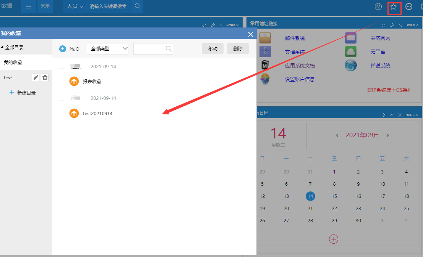Viewport: 423px width, 257px height.
Task: Go to next month in calendar
Action: click(x=387, y=135)
